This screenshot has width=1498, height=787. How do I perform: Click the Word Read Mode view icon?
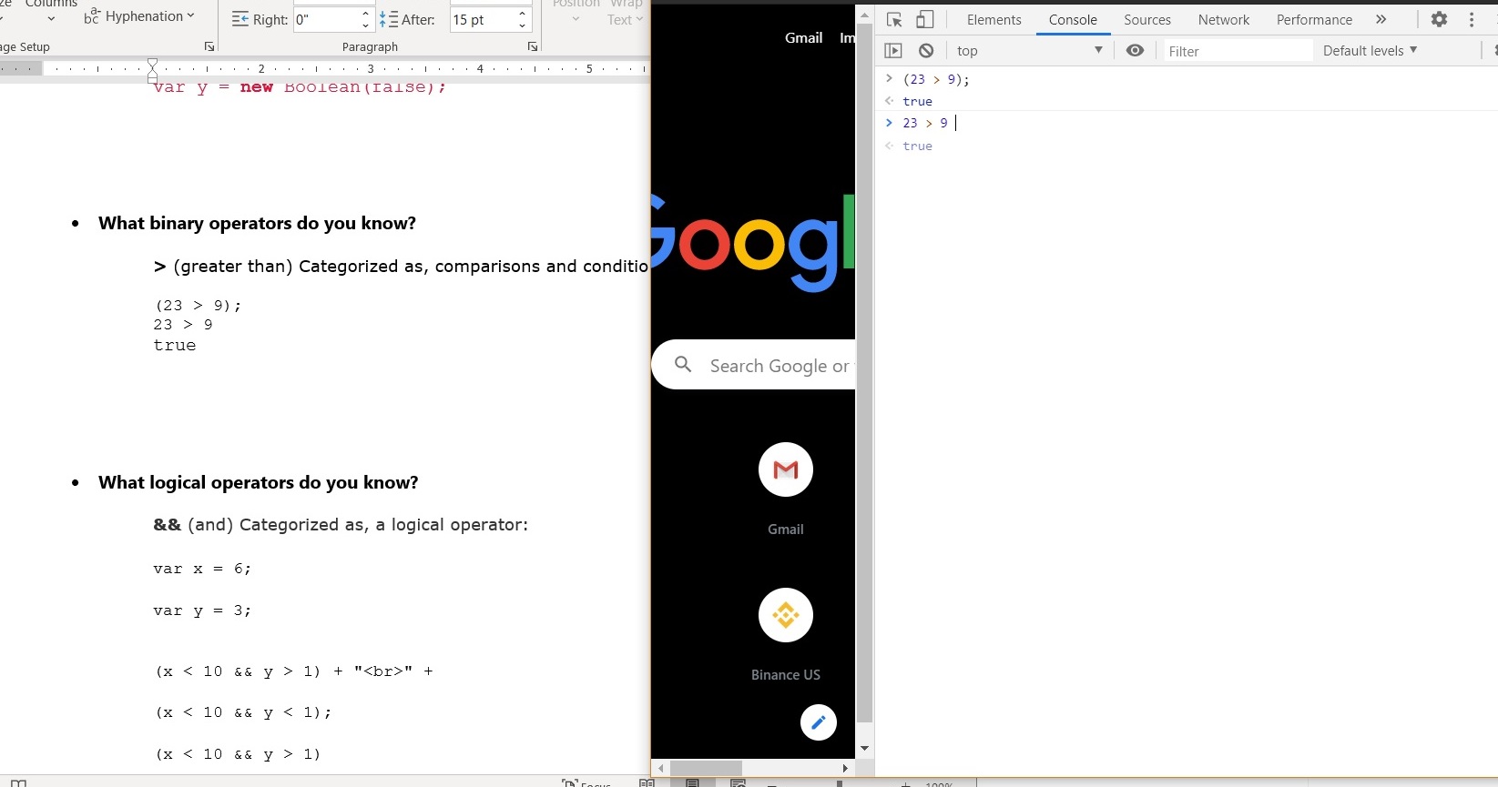click(647, 782)
